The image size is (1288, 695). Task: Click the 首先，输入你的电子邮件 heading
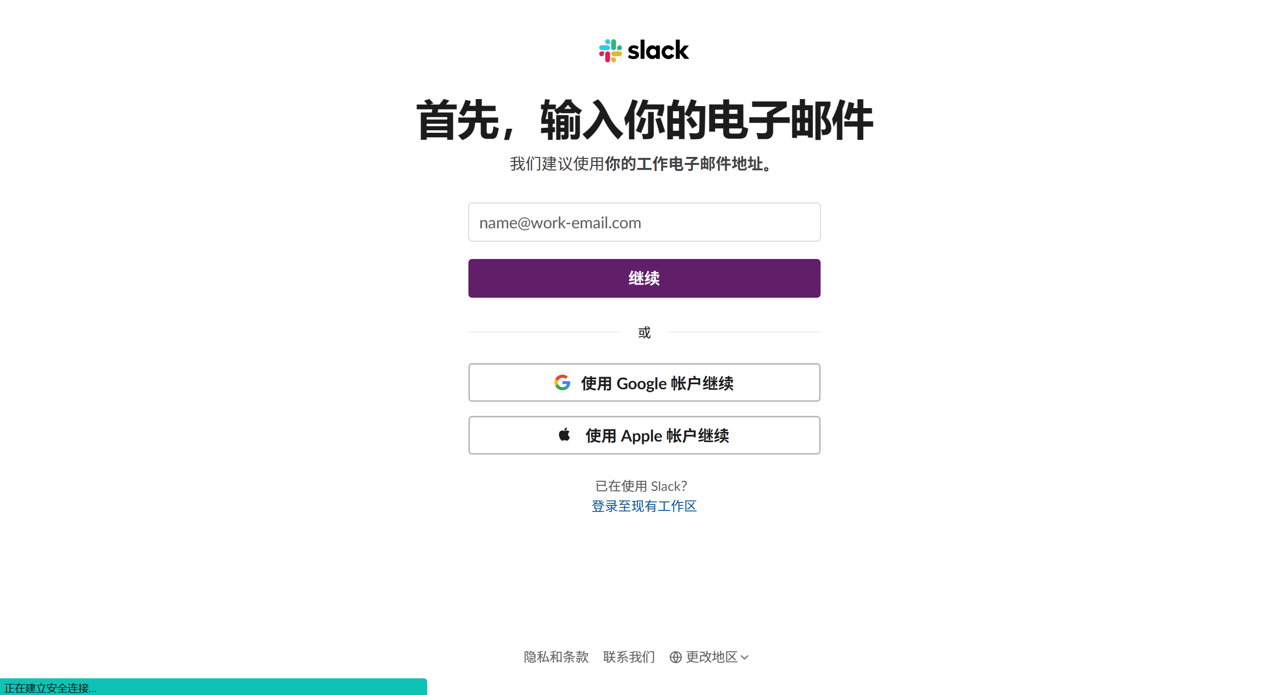click(x=645, y=120)
